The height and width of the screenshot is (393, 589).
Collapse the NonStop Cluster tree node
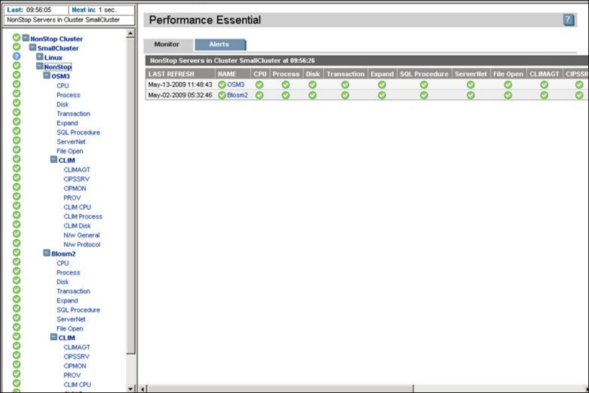[x=26, y=38]
